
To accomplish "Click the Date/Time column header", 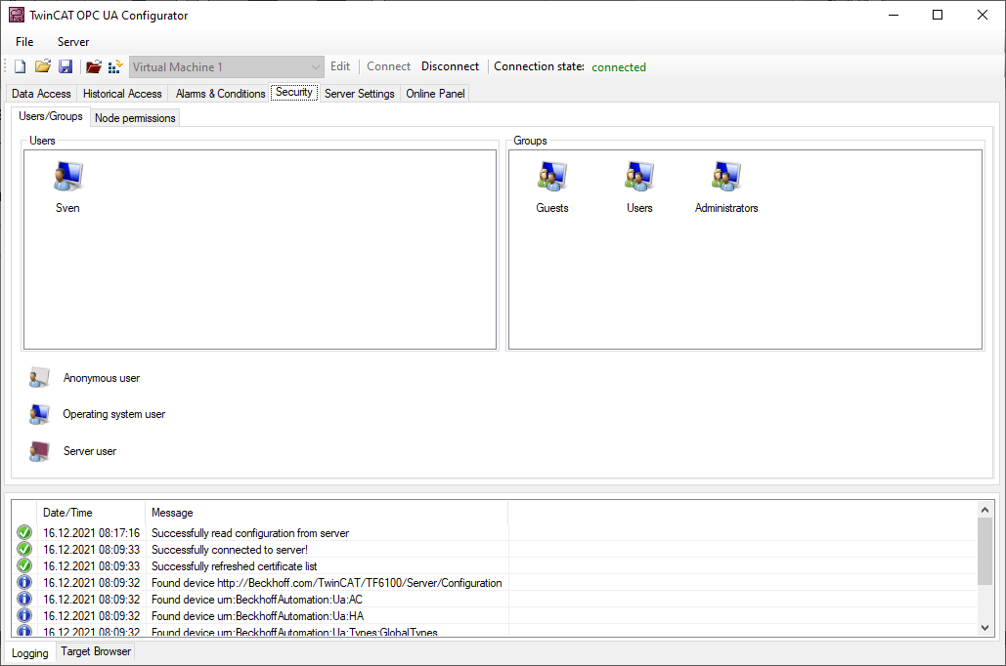I will (91, 513).
